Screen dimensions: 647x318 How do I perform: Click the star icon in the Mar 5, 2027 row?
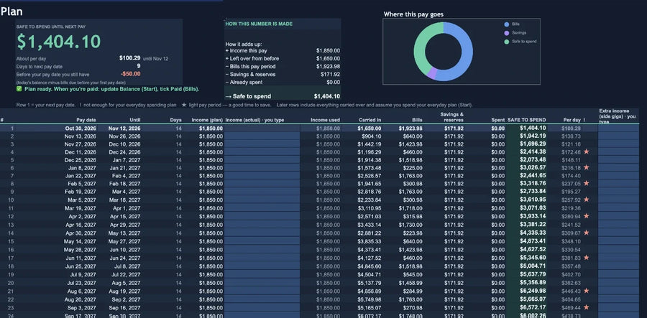[587, 200]
